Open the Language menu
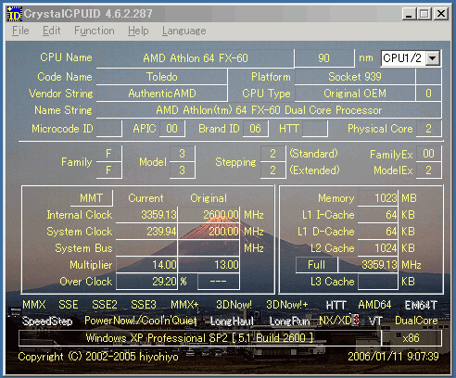Viewport: 456px width, 378px height. click(184, 31)
